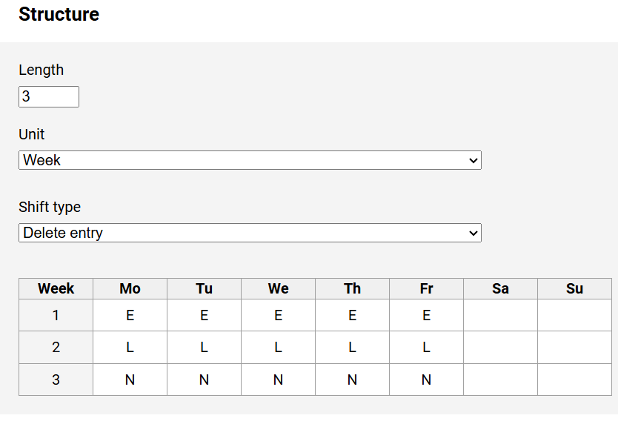The height and width of the screenshot is (424, 618).
Task: Click the empty week 3 Sunday cell
Action: pos(574,380)
